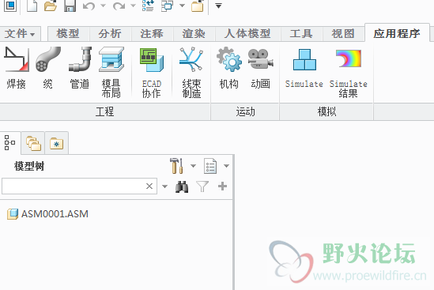The height and width of the screenshot is (290, 434).
Task: Click the window icon at toolbar's left end
Action: 10,6
